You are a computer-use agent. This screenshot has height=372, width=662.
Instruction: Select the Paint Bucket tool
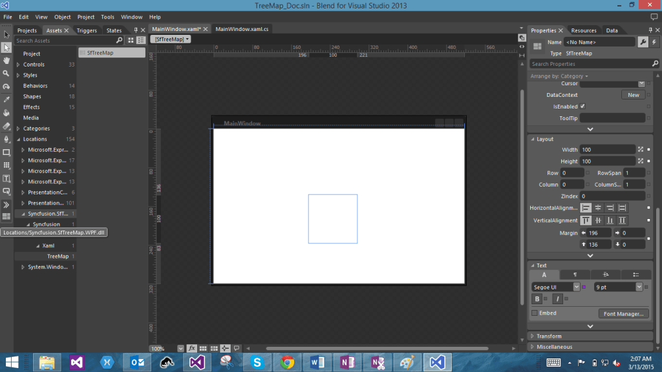coord(6,112)
